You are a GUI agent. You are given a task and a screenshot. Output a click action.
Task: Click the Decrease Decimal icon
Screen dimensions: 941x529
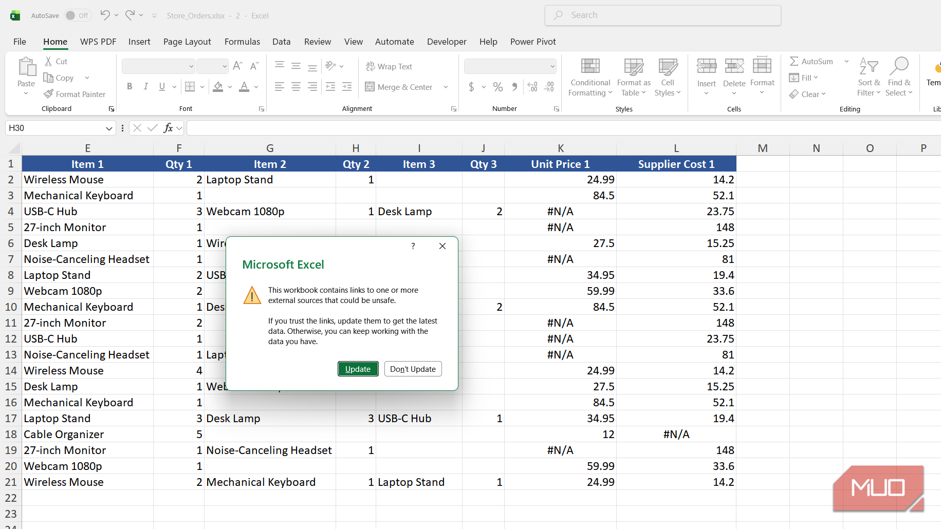(x=549, y=87)
